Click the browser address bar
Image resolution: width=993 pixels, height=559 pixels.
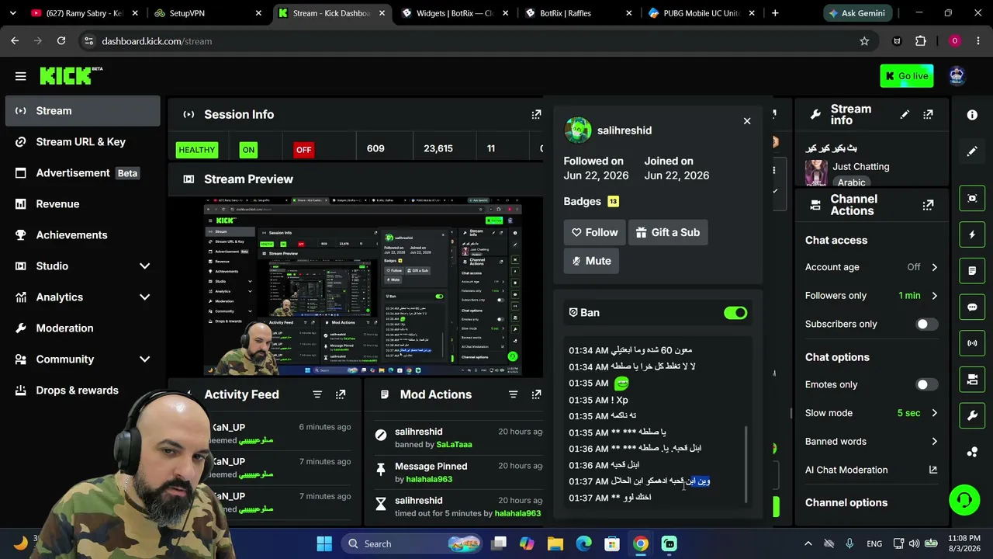pyautogui.click(x=473, y=41)
